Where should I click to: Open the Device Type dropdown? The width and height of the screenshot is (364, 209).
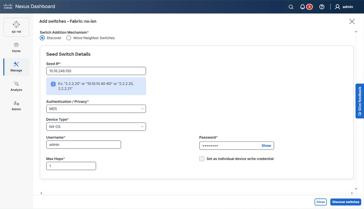coord(96,127)
